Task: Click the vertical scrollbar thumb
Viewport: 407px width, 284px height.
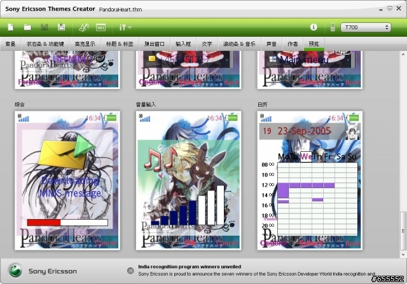Action: click(x=403, y=231)
